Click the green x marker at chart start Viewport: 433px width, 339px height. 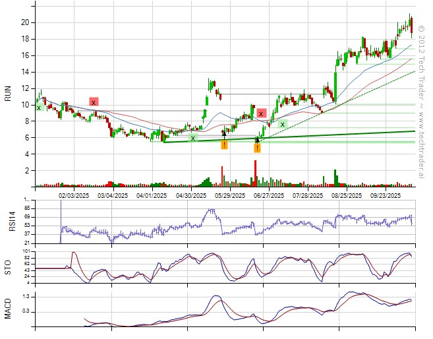tap(38, 108)
